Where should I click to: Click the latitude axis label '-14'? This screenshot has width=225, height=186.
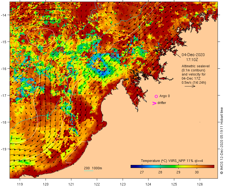point(4,15)
